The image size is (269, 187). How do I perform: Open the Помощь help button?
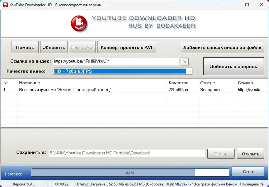pos(25,47)
